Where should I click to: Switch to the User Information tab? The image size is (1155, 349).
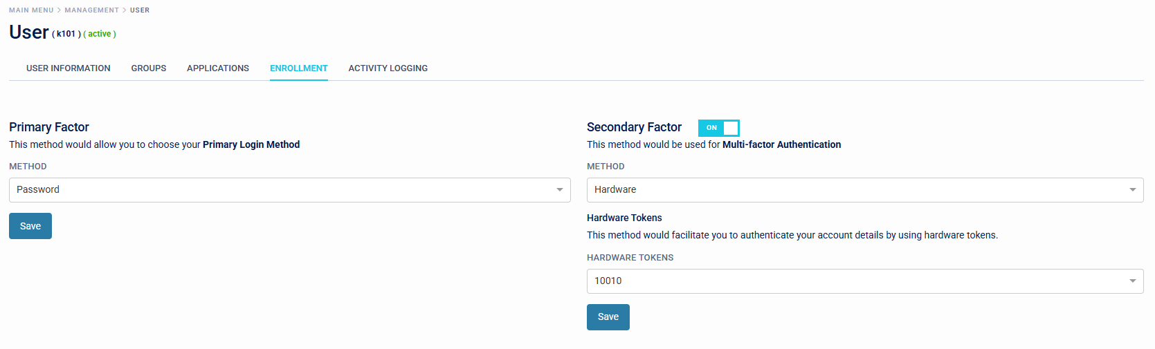point(69,68)
